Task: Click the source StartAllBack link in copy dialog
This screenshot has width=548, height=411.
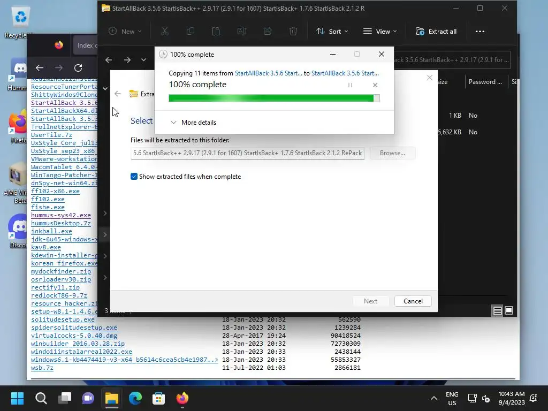Action: tap(269, 73)
